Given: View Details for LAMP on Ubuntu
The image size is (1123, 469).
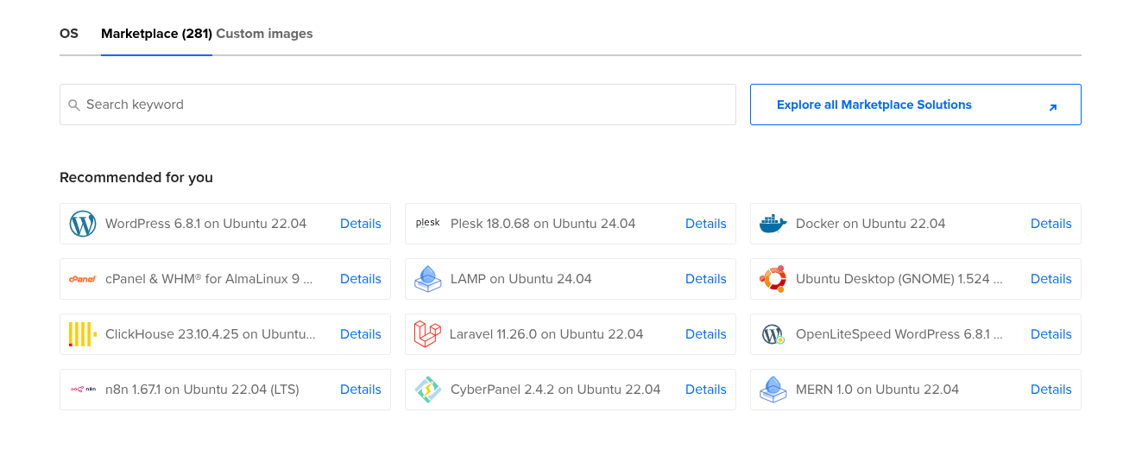Looking at the screenshot, I should point(706,279).
